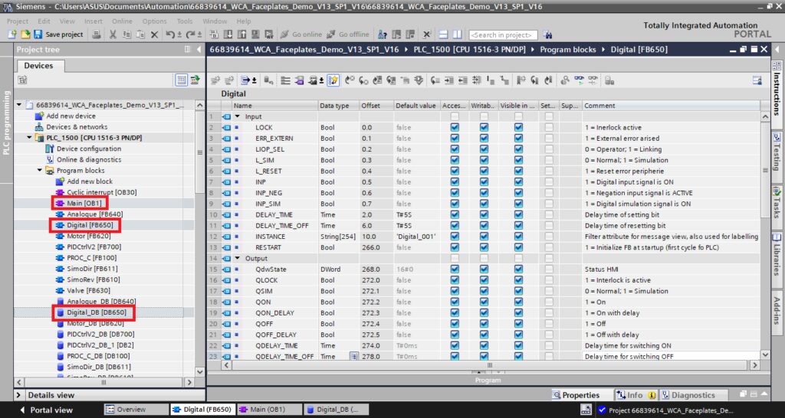This screenshot has height=418, width=785.
Task: Click the Cut scissors icon
Action: (x=113, y=34)
